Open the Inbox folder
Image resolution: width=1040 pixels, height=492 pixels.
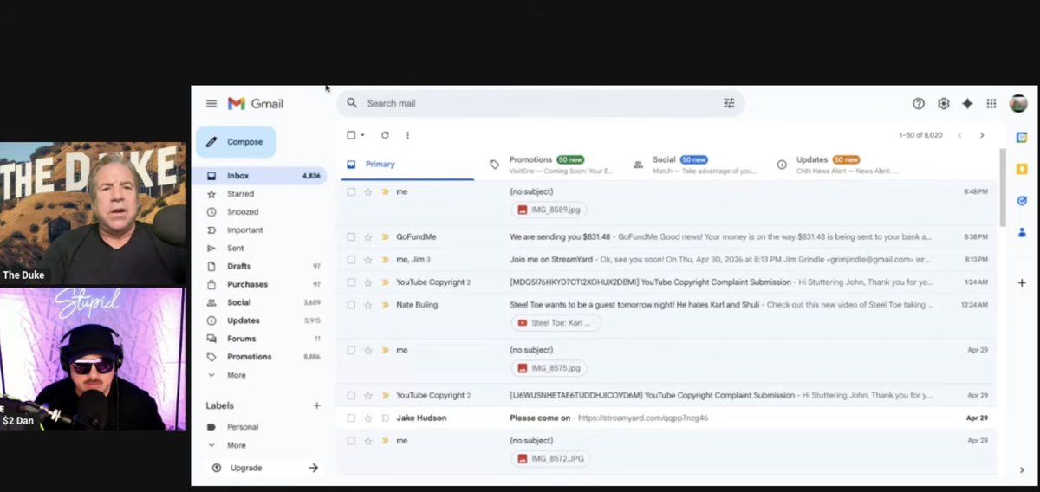pos(261,175)
